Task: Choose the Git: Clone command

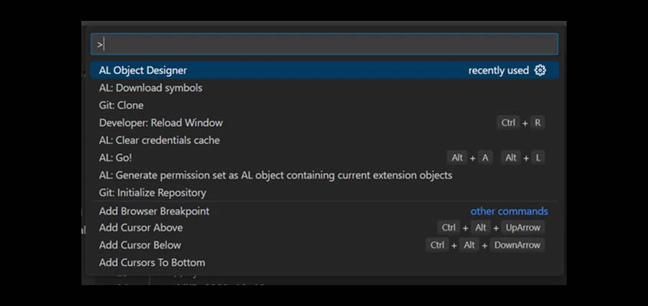Action: pyautogui.click(x=324, y=105)
